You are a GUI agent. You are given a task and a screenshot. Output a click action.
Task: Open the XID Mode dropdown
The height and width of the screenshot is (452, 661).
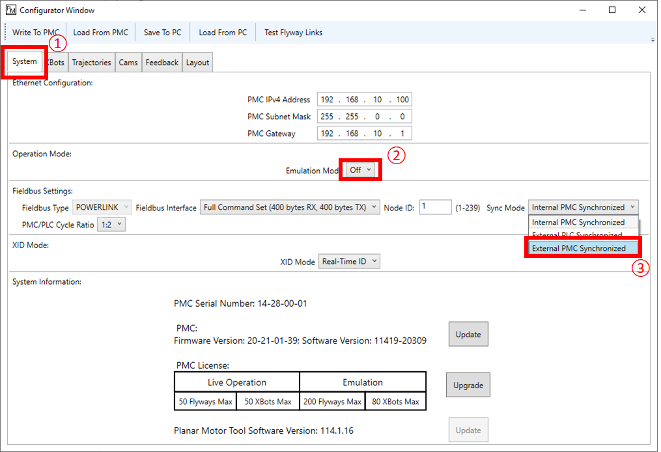coord(348,261)
